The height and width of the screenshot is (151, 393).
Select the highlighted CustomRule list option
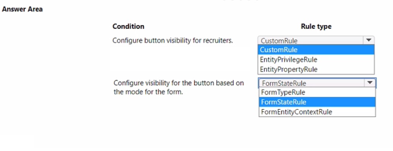(x=316, y=50)
